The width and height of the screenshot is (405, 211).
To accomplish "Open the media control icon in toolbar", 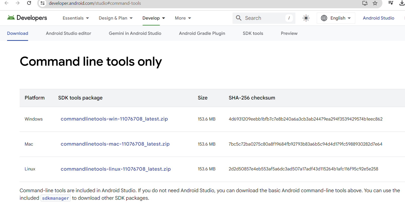I will [391, 3].
